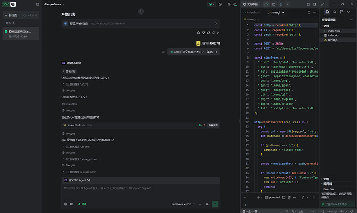Open the DeepSeek V4-Pro model dropdown
357x213 pixels.
[183, 204]
